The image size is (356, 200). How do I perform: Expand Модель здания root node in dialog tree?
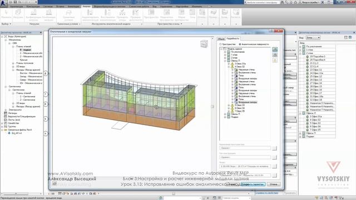pos(221,49)
